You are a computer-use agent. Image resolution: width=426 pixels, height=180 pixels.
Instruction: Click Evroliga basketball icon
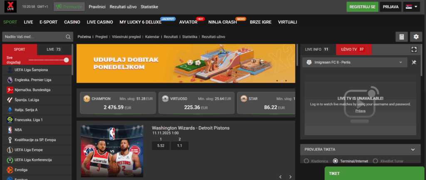click(10, 170)
